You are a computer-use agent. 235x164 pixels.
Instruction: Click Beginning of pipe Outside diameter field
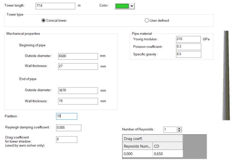pos(78,56)
